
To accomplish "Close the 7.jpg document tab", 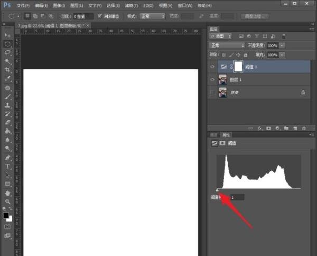I will click(x=88, y=26).
